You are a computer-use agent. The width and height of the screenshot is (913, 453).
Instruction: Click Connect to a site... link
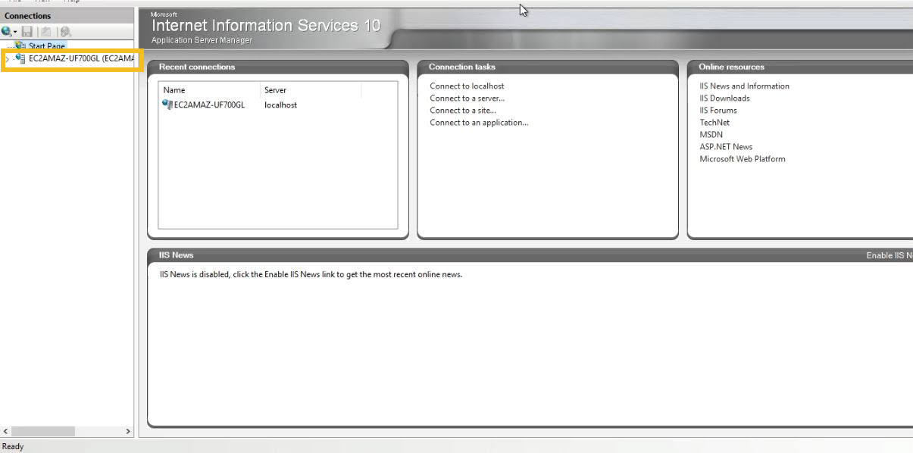click(x=463, y=111)
